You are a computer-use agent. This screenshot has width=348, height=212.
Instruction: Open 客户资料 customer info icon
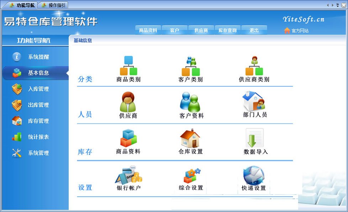pyautogui.click(x=191, y=102)
